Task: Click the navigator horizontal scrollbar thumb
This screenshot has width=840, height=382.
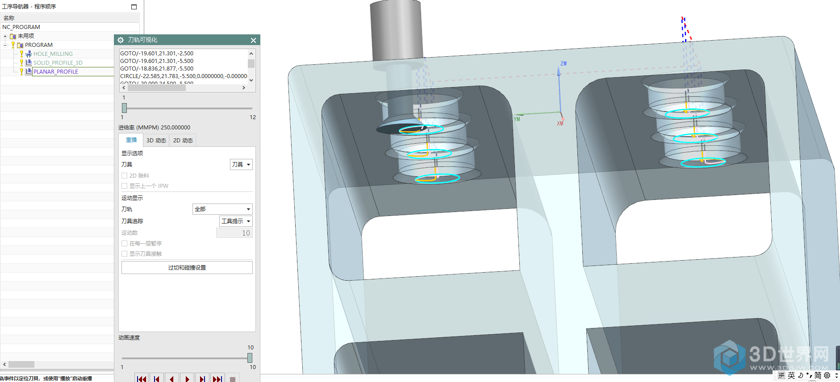Action: (21, 364)
